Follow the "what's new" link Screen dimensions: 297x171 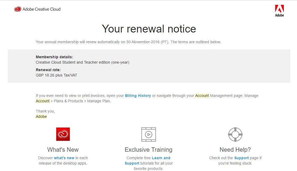64,158
